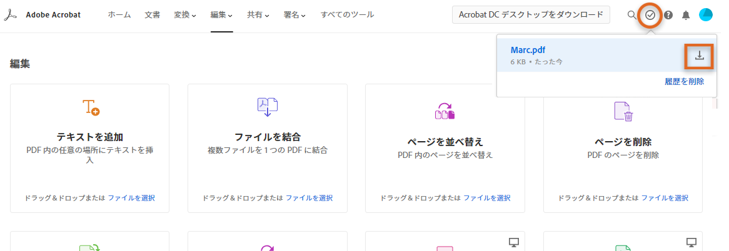The height and width of the screenshot is (251, 729).
Task: Click description PDF のページを削除
Action: (x=623, y=155)
